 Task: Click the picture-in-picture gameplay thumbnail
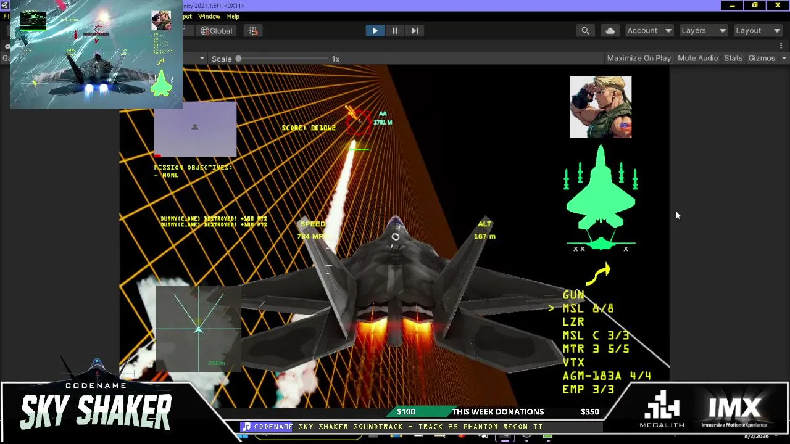(96, 54)
